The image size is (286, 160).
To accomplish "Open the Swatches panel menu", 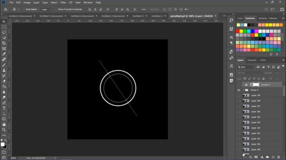I will [283, 18].
